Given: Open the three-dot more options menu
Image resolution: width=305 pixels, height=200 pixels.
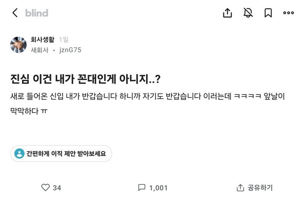Looking at the screenshot, I should click(x=288, y=13).
